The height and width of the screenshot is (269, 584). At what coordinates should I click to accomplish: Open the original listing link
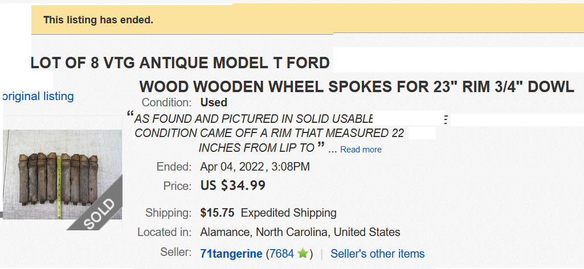coord(38,96)
